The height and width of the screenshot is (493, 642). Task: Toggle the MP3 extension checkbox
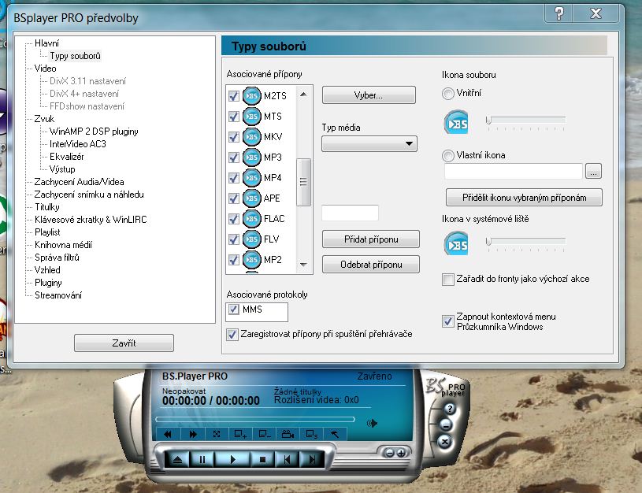[233, 158]
